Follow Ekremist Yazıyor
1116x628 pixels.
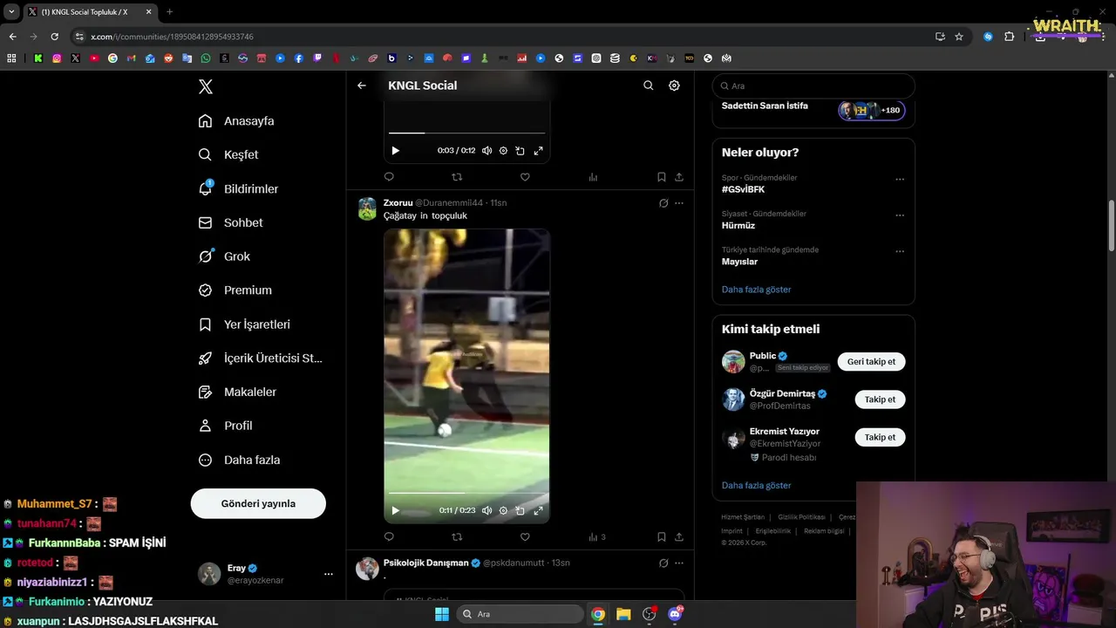[x=880, y=437]
